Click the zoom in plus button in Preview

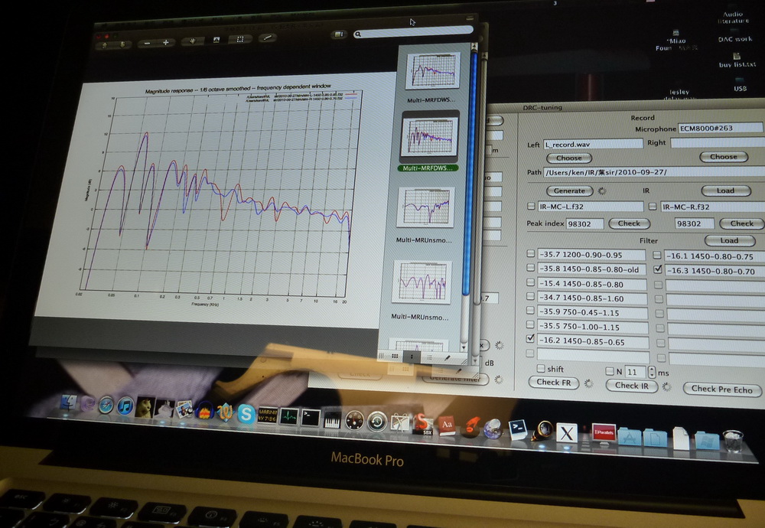(x=165, y=42)
